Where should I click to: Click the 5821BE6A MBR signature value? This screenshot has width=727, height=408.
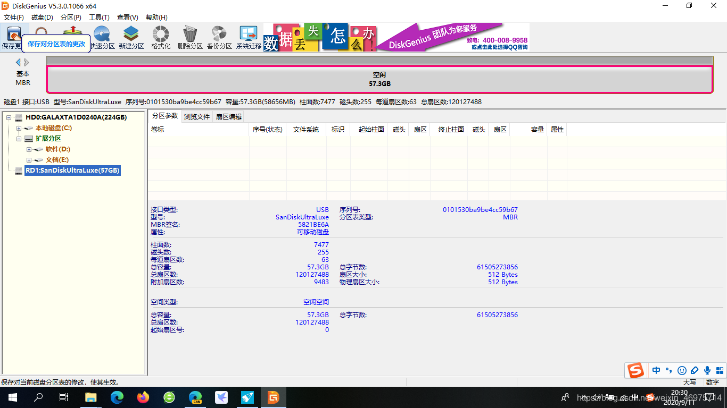313,225
